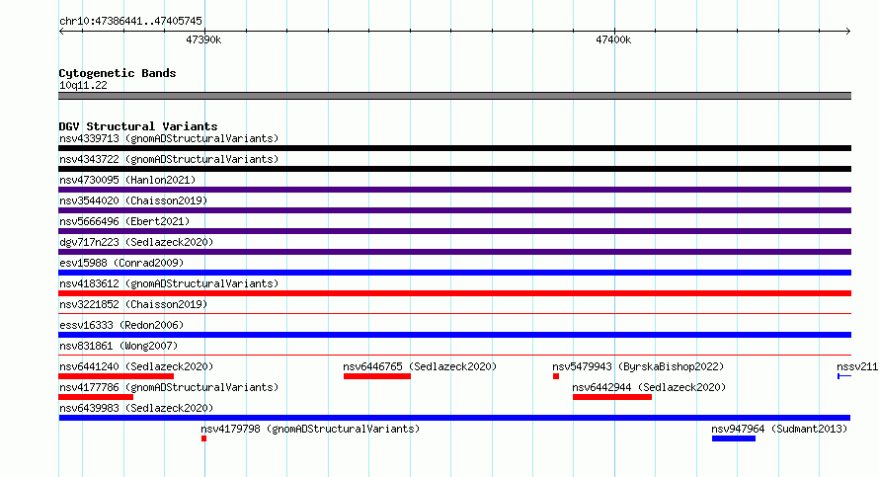Click the essv16333 (Redon2006) label
879x477 pixels.
[x=121, y=325]
